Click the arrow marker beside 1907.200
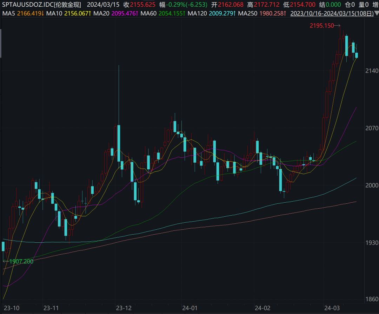 [6, 261]
